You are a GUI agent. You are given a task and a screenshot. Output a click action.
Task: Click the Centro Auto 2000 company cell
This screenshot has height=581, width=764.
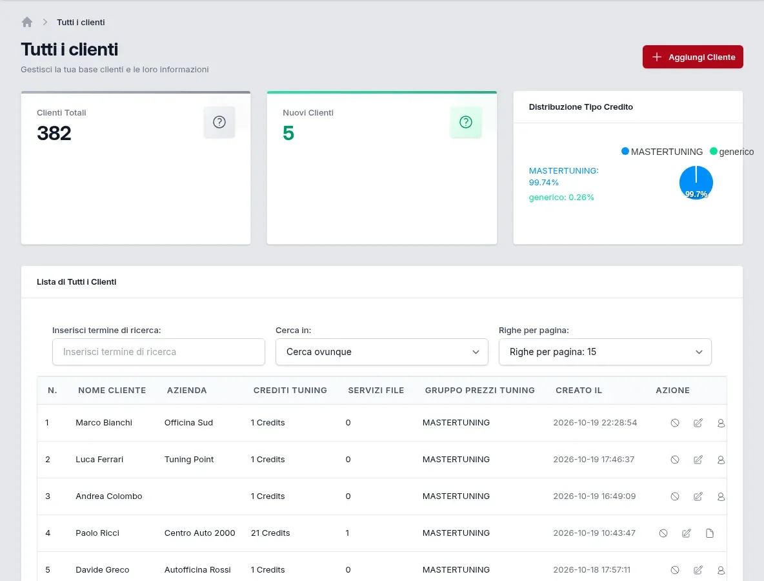[x=200, y=533]
